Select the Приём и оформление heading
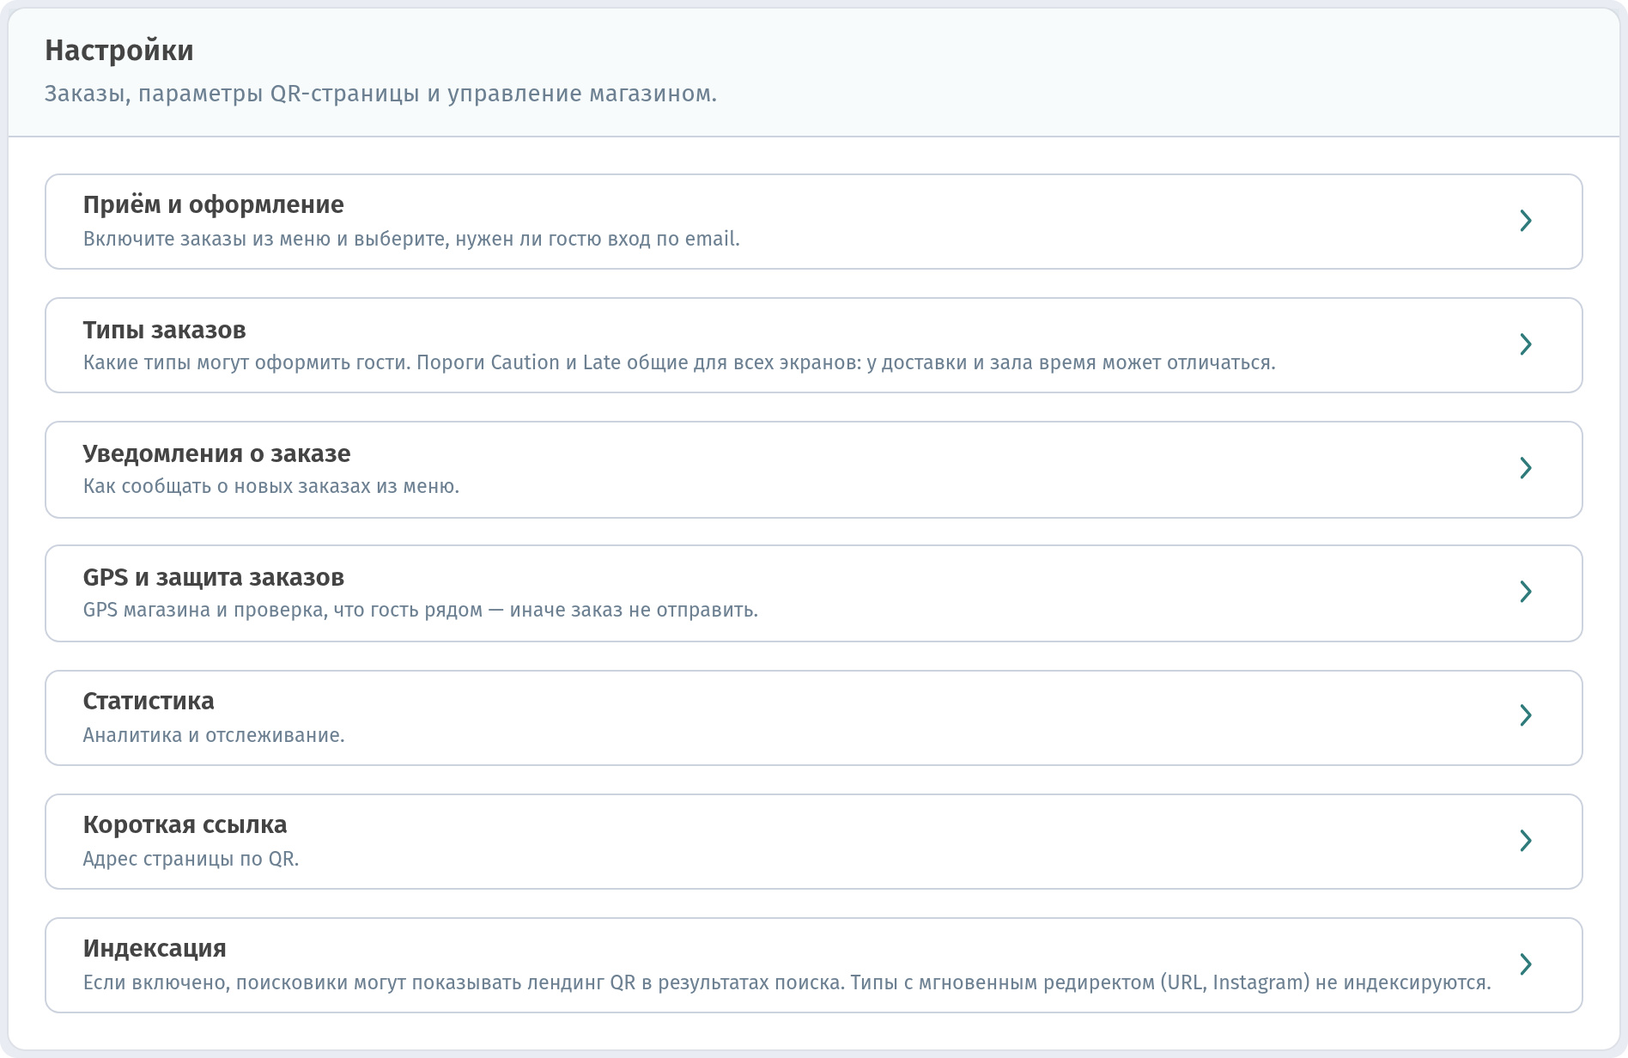 pyautogui.click(x=213, y=205)
